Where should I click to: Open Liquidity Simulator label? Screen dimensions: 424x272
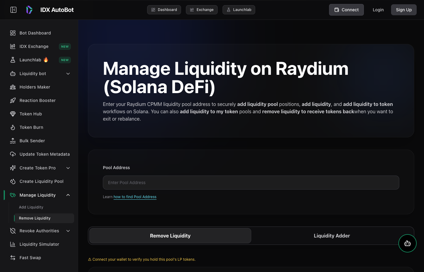pos(39,244)
